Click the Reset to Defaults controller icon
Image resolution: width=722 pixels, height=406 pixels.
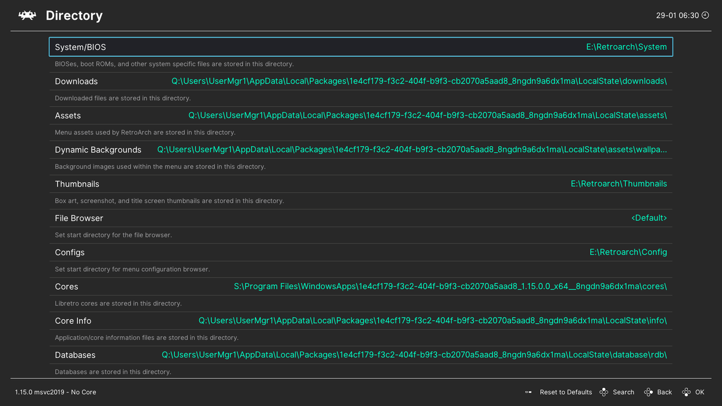click(x=529, y=392)
